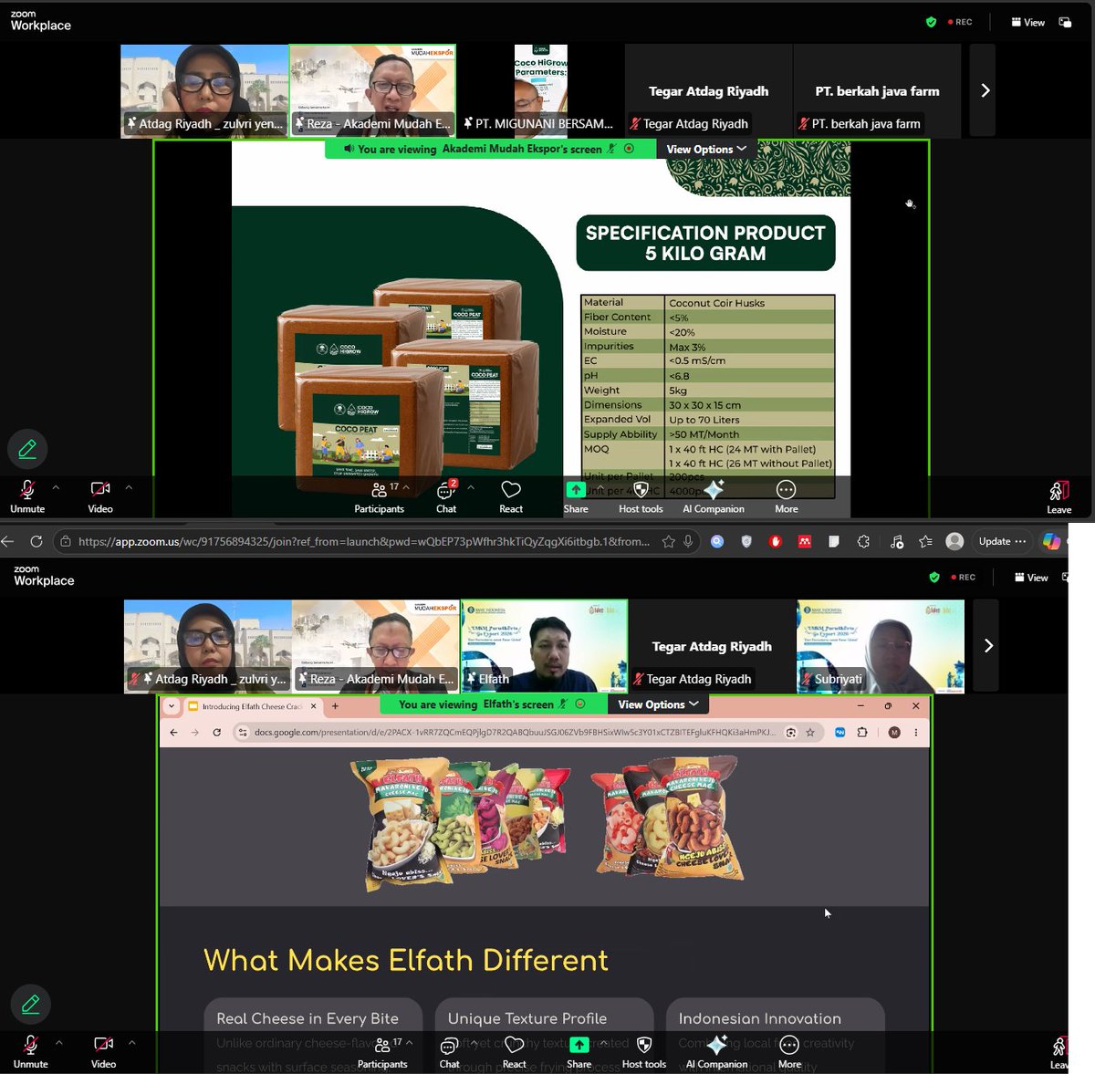
Task: Expand View Options for Elfath's screen
Action: point(658,704)
